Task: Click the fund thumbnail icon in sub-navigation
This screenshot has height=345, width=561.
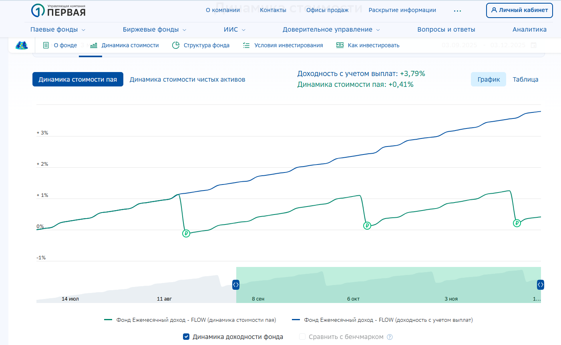Action: pos(22,45)
